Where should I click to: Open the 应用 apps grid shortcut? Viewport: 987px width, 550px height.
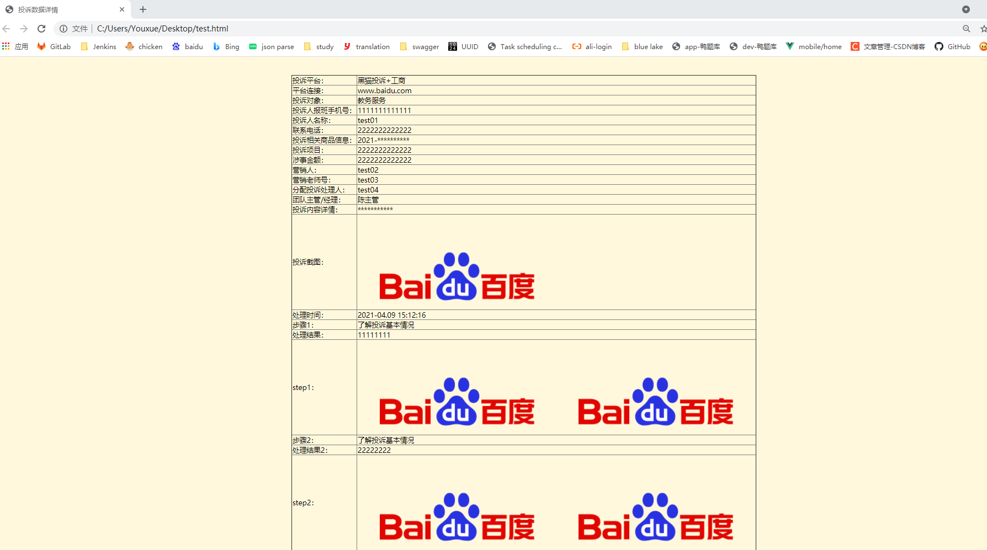(x=15, y=47)
